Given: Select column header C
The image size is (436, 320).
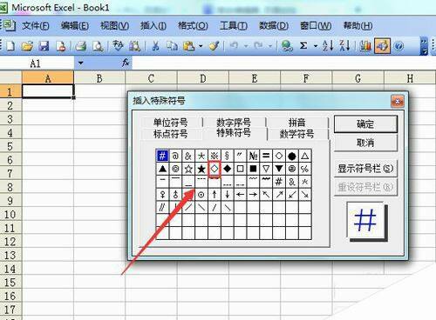Looking at the screenshot, I should coord(151,78).
